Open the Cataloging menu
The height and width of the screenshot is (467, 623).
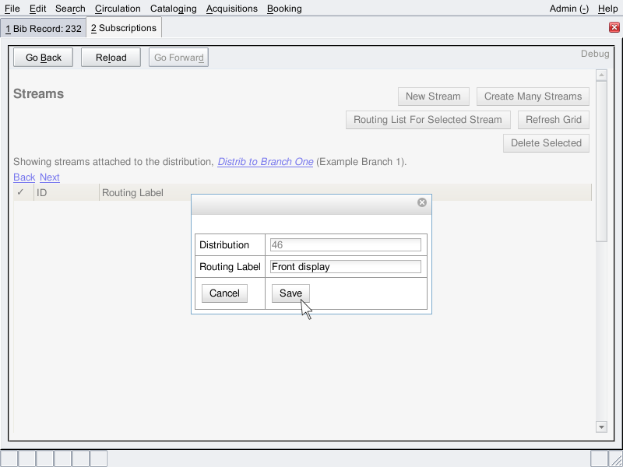(173, 9)
